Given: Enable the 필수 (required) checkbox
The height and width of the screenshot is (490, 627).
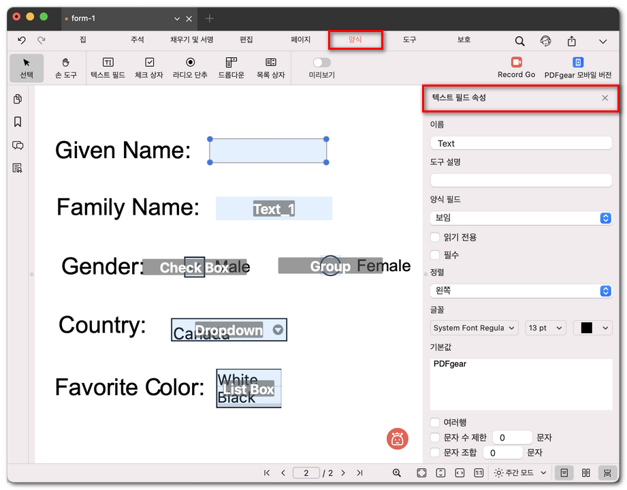Looking at the screenshot, I should 435,254.
